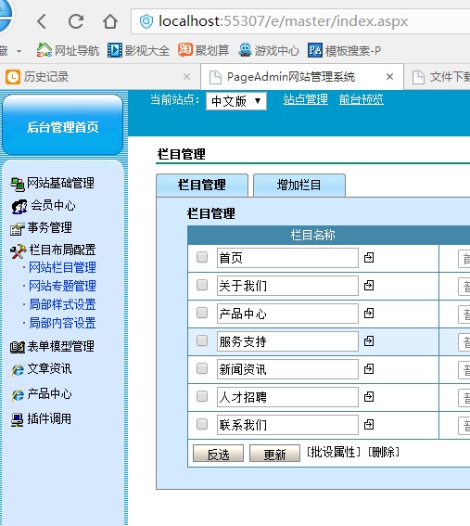
Task: Check the box for 首页 row
Action: [202, 257]
